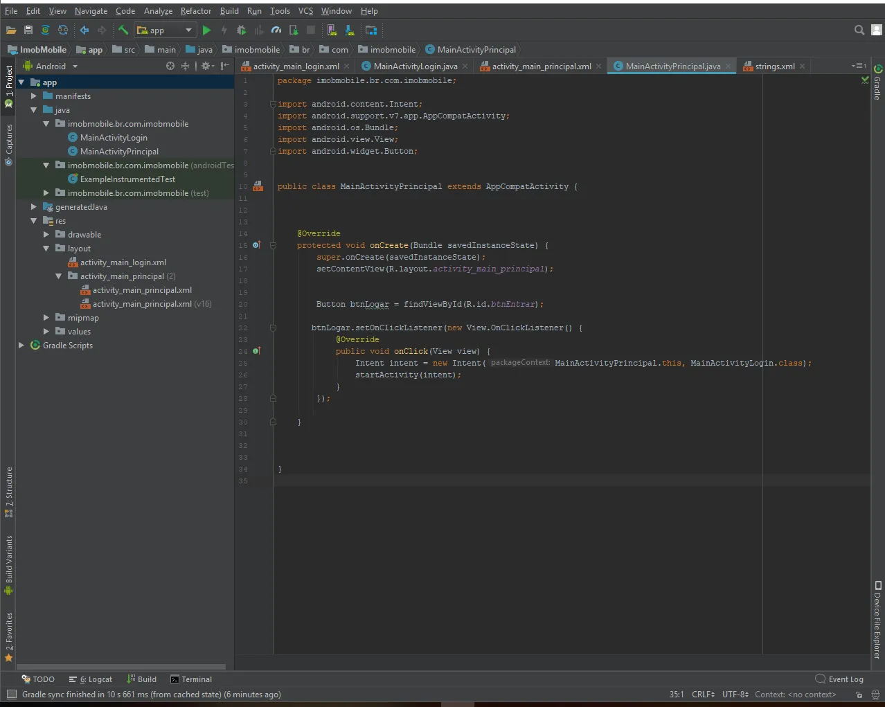The image size is (885, 707).
Task: Click the Debug app bug icon
Action: (x=241, y=30)
